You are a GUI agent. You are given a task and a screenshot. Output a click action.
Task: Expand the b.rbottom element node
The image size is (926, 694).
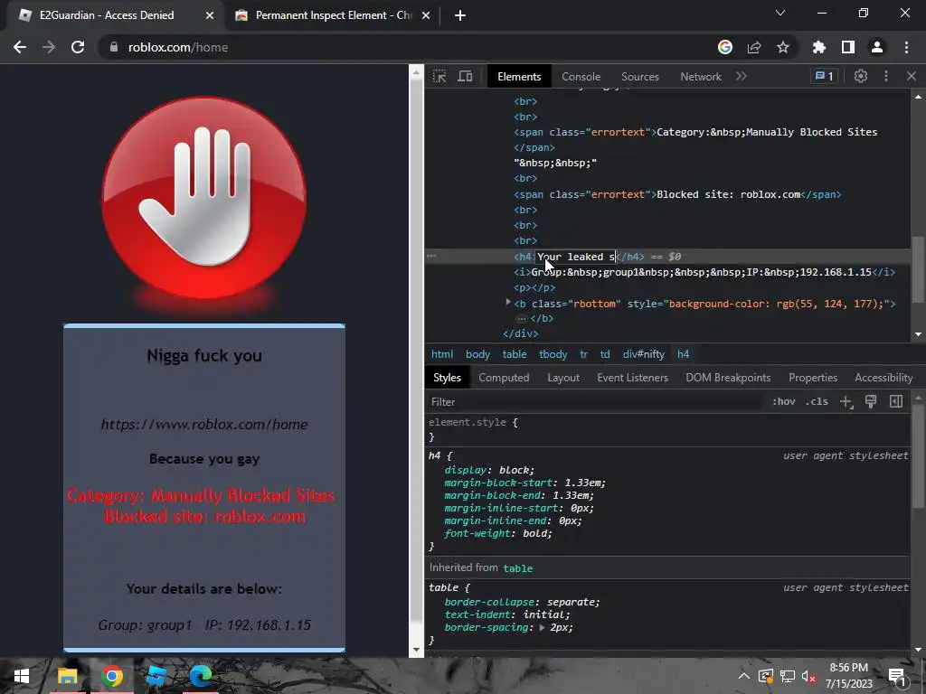tap(508, 303)
